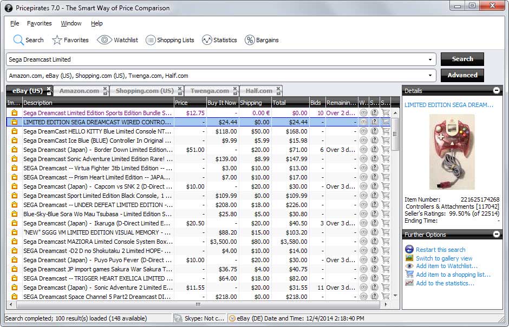The width and height of the screenshot is (509, 327).
Task: Click the black Search button
Action: [462, 59]
